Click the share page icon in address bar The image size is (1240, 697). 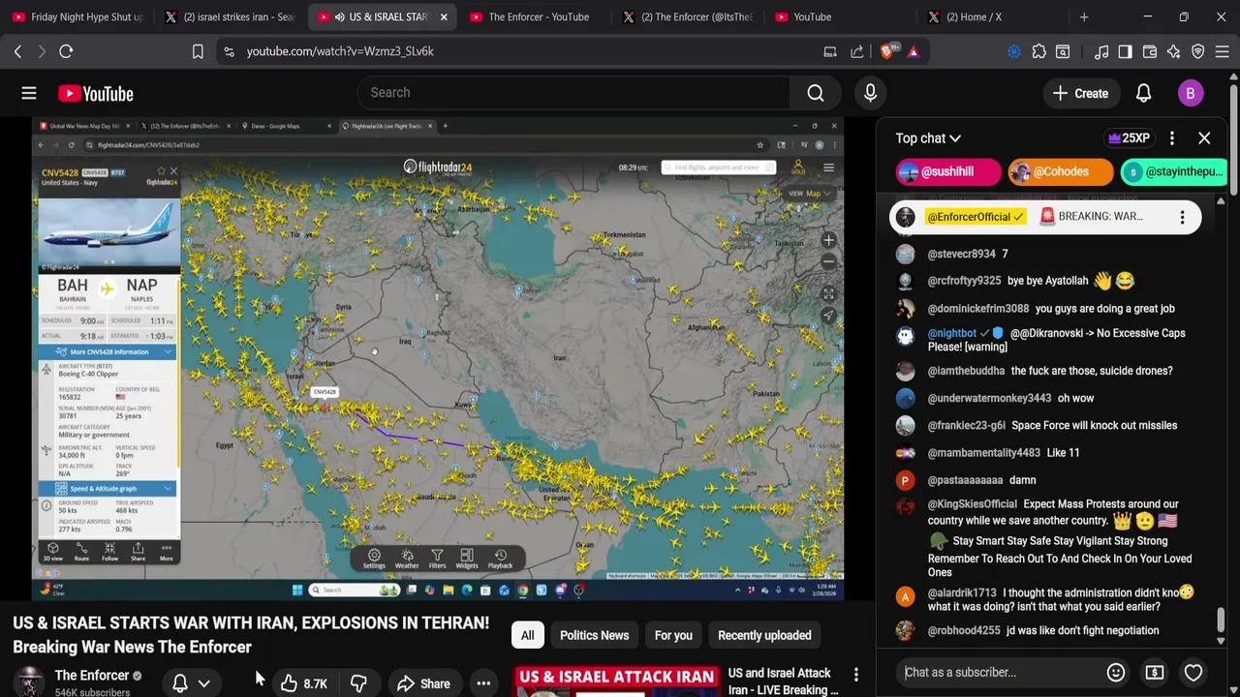pyautogui.click(x=857, y=51)
